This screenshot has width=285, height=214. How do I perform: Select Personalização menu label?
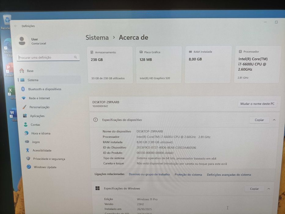coord(39,107)
